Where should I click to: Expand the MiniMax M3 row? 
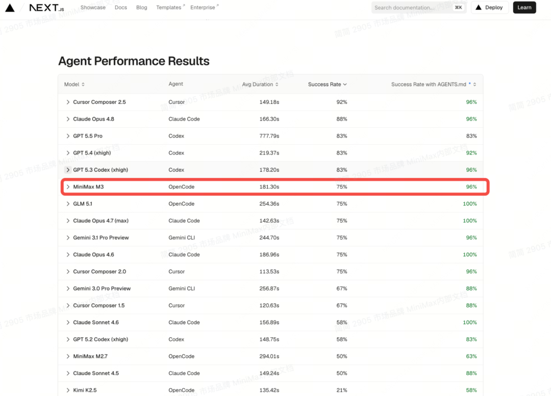[x=68, y=187]
